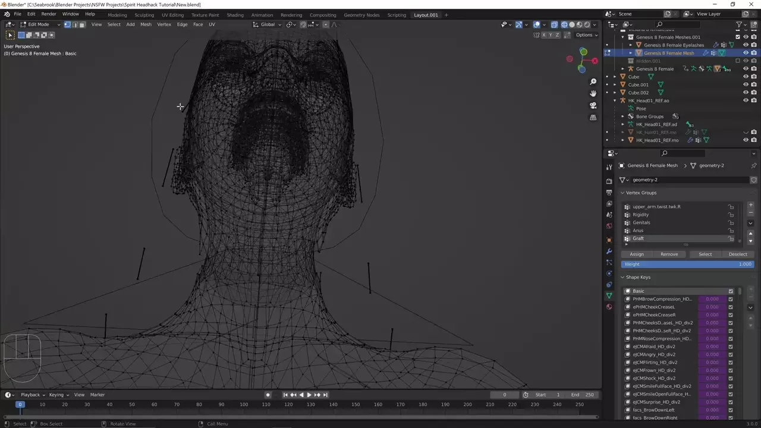The image size is (761, 428).
Task: Switch to solid viewport shading
Action: coord(572,24)
